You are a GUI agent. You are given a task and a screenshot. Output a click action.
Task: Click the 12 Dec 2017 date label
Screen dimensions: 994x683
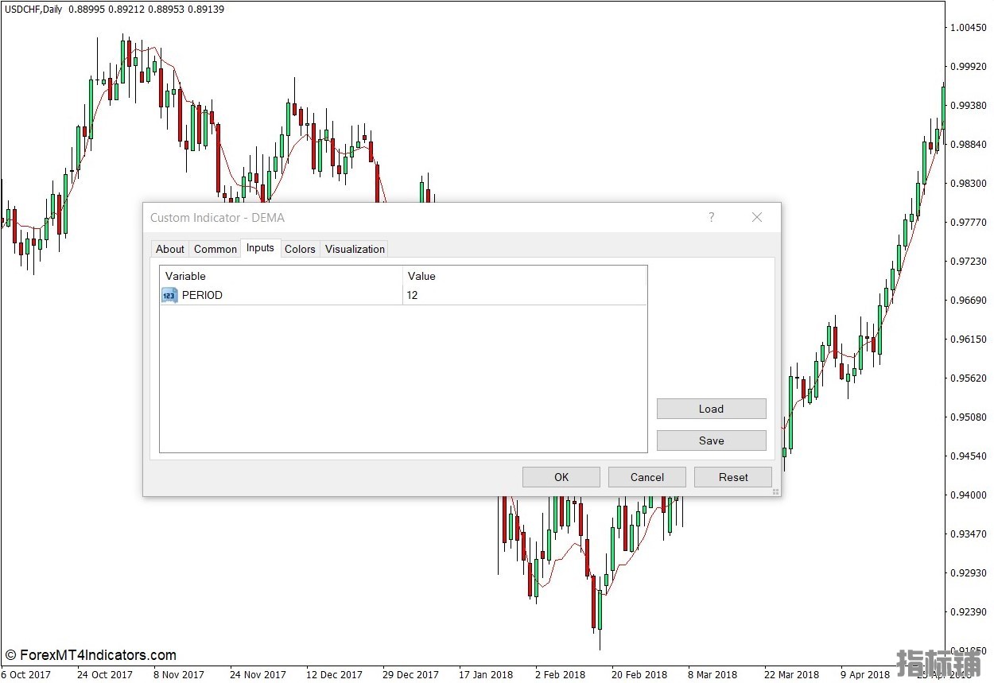pos(334,674)
